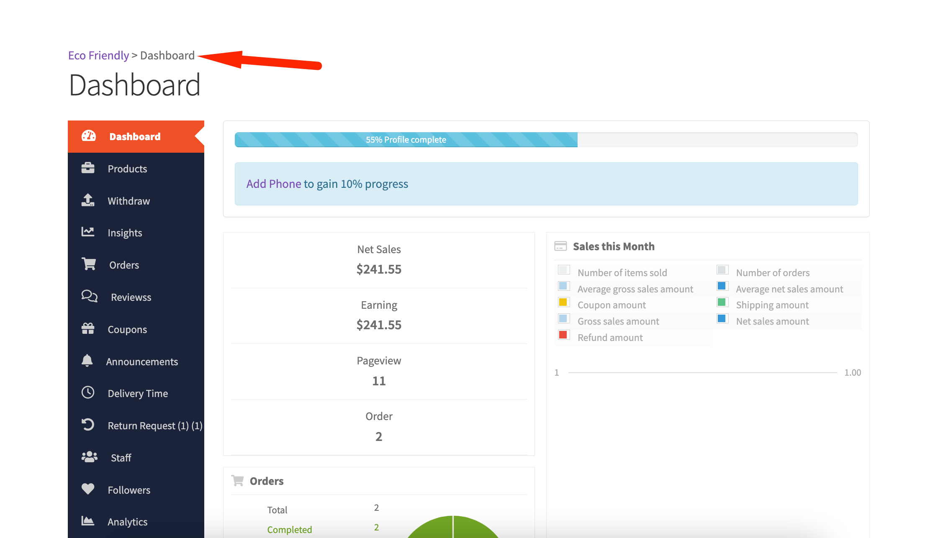Click the Pageview count 11
The height and width of the screenshot is (538, 925).
click(x=379, y=381)
